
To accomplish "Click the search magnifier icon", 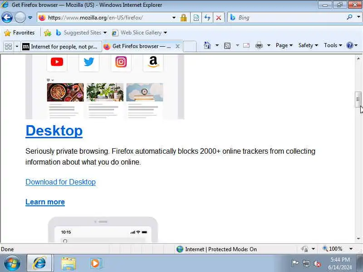I will pyautogui.click(x=349, y=17).
